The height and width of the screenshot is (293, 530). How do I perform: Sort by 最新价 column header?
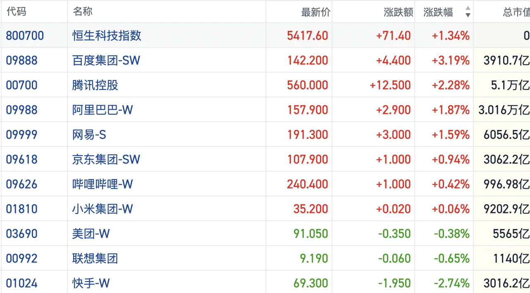(x=315, y=12)
